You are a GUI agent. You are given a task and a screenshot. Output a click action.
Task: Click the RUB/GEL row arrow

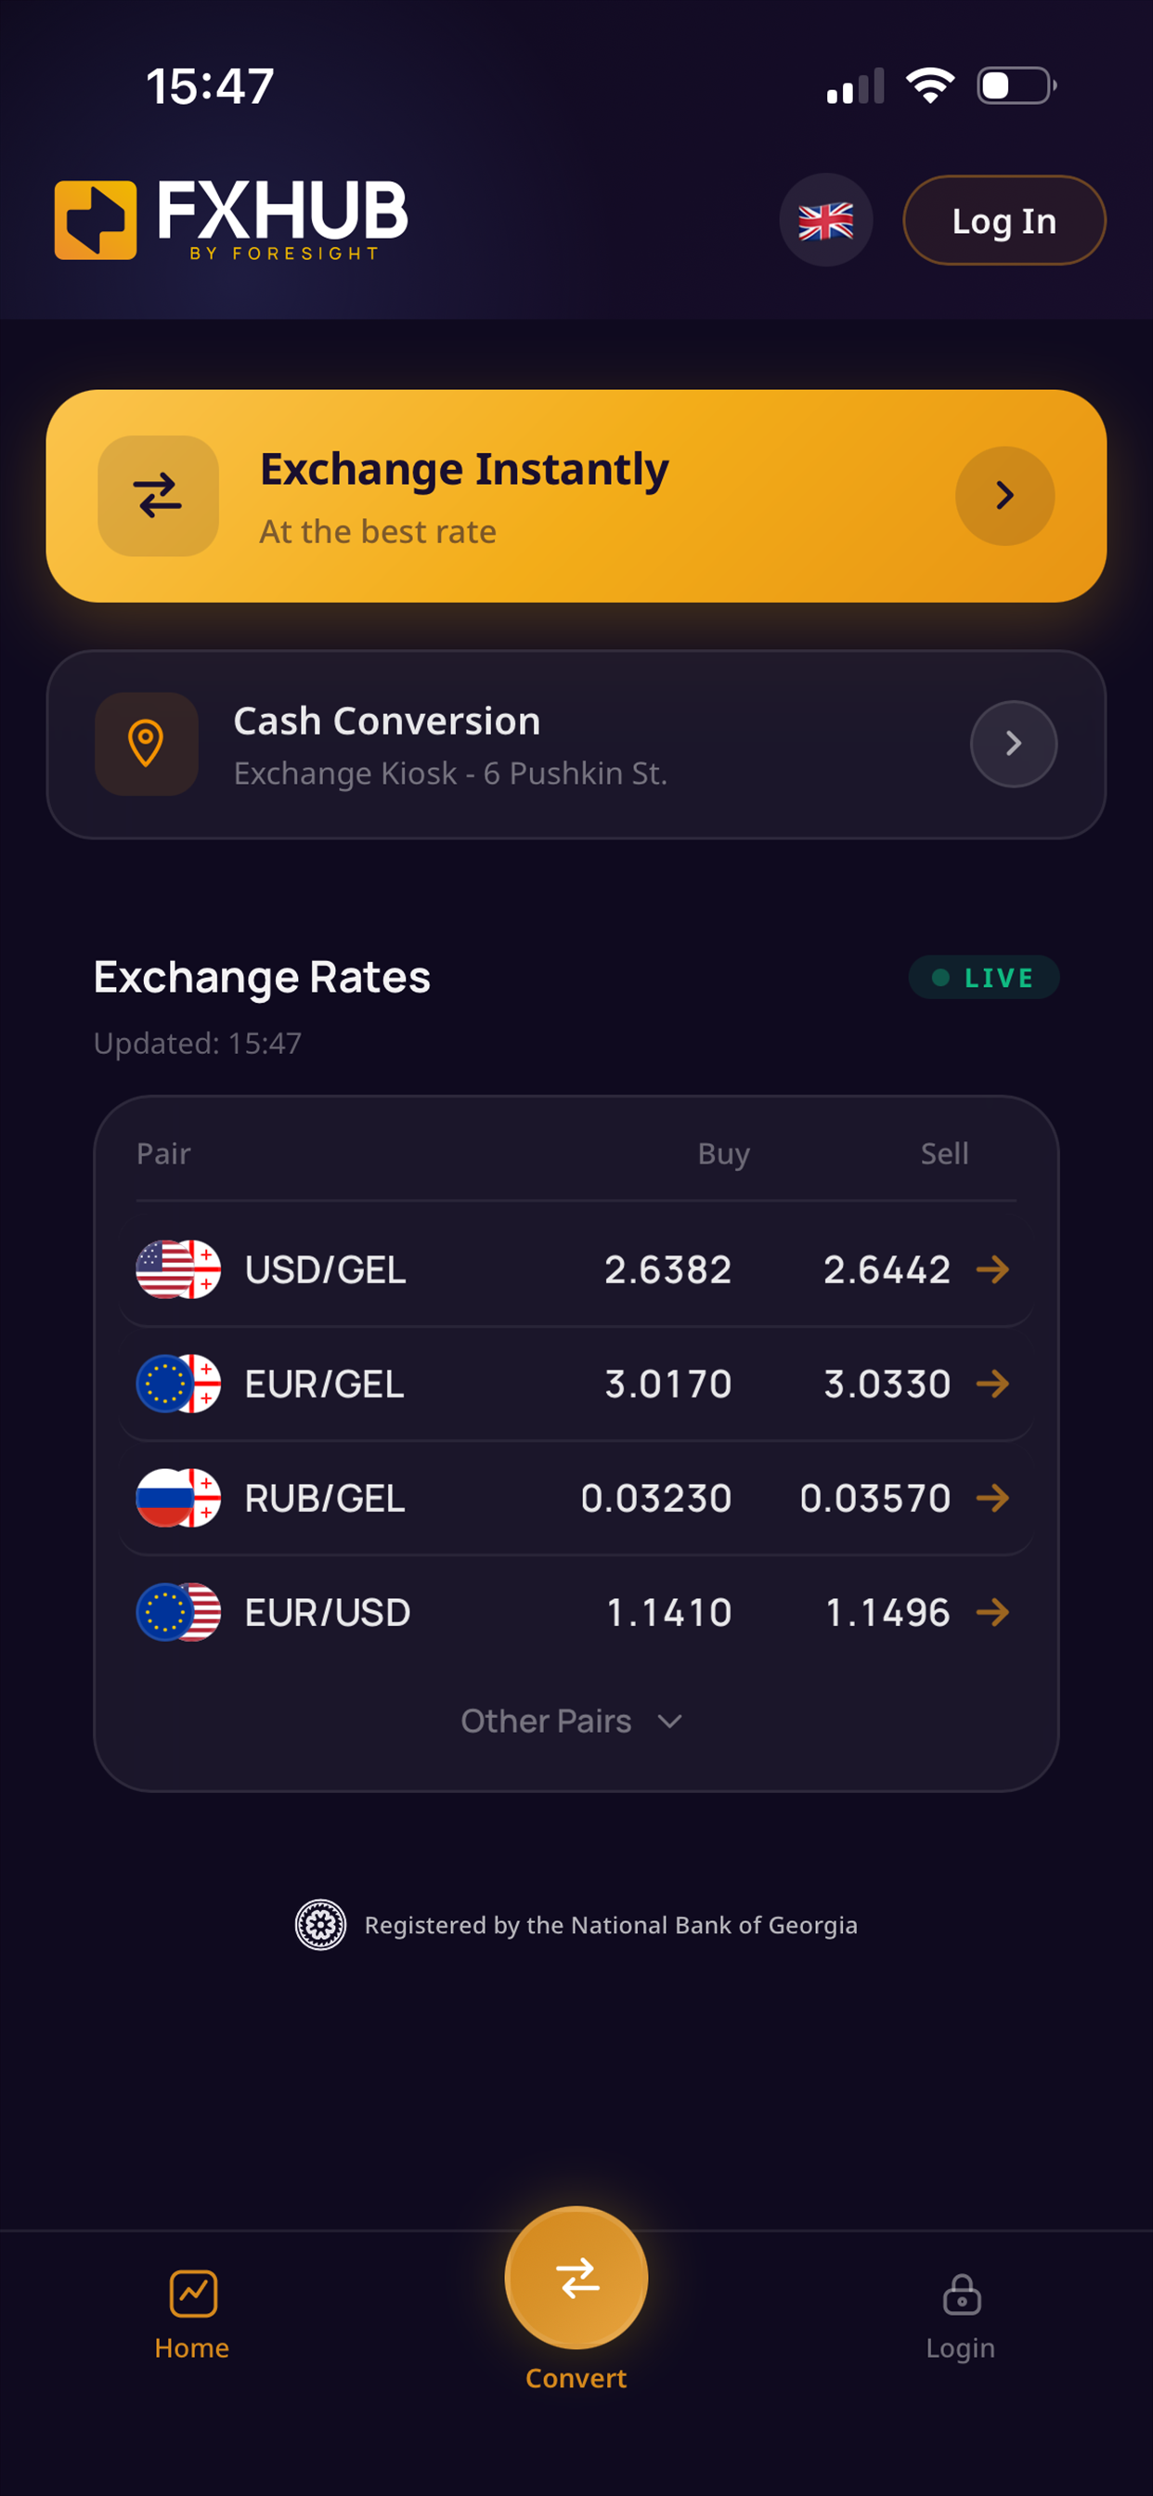[993, 1498]
